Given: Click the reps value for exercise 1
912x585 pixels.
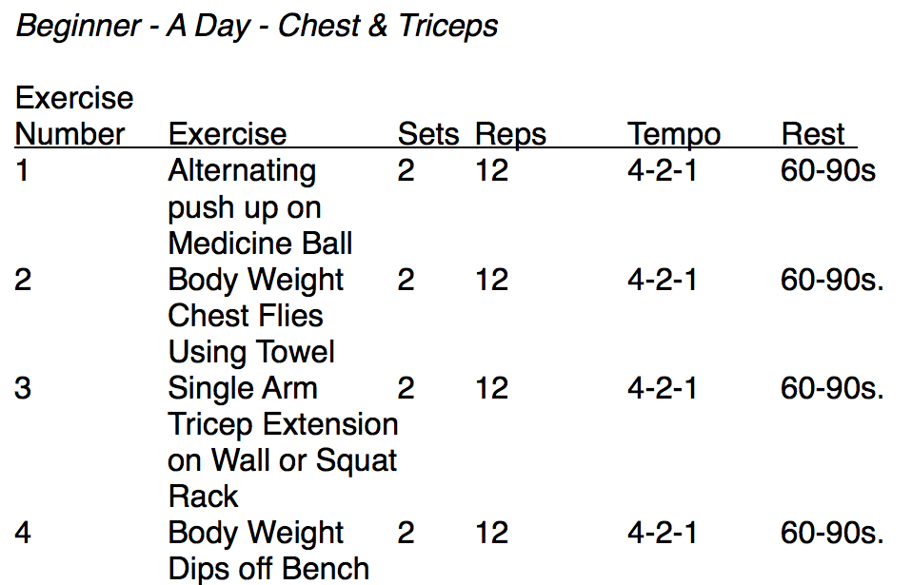Looking at the screenshot, I should [x=492, y=171].
